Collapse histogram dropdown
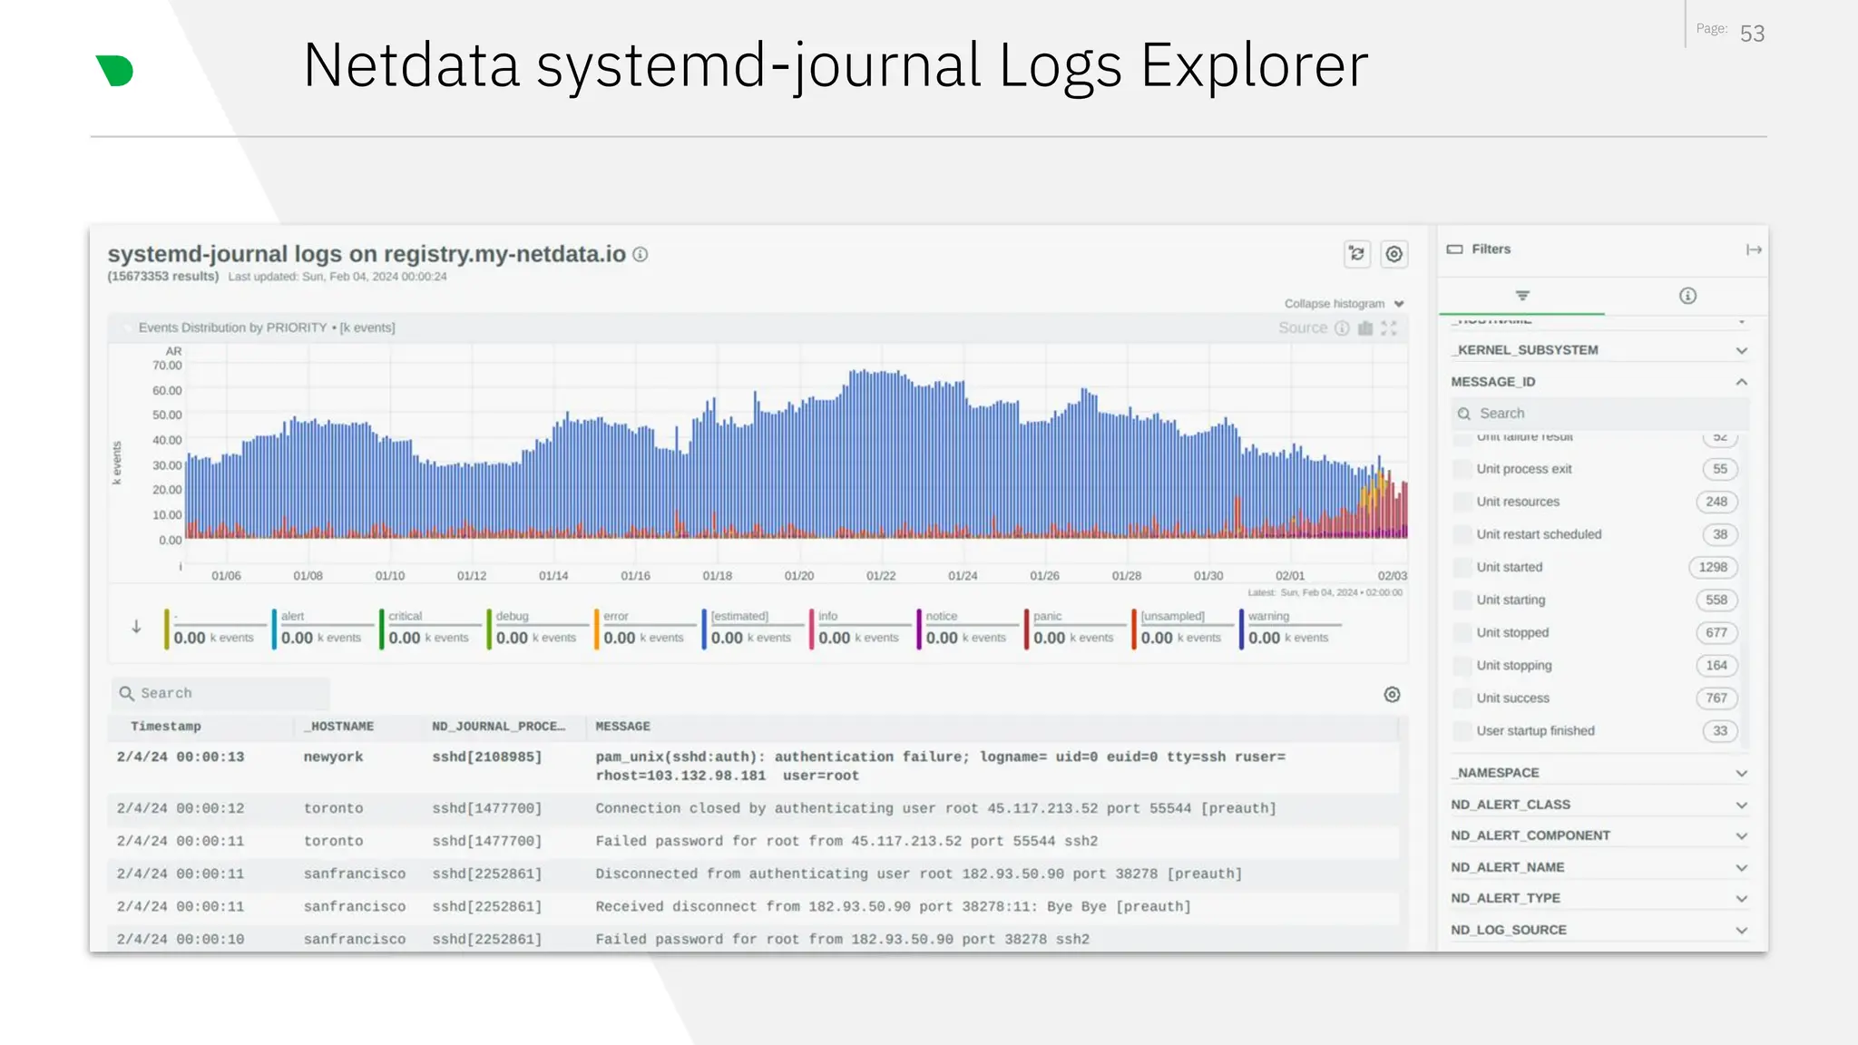Viewport: 1858px width, 1045px height. [x=1345, y=304]
